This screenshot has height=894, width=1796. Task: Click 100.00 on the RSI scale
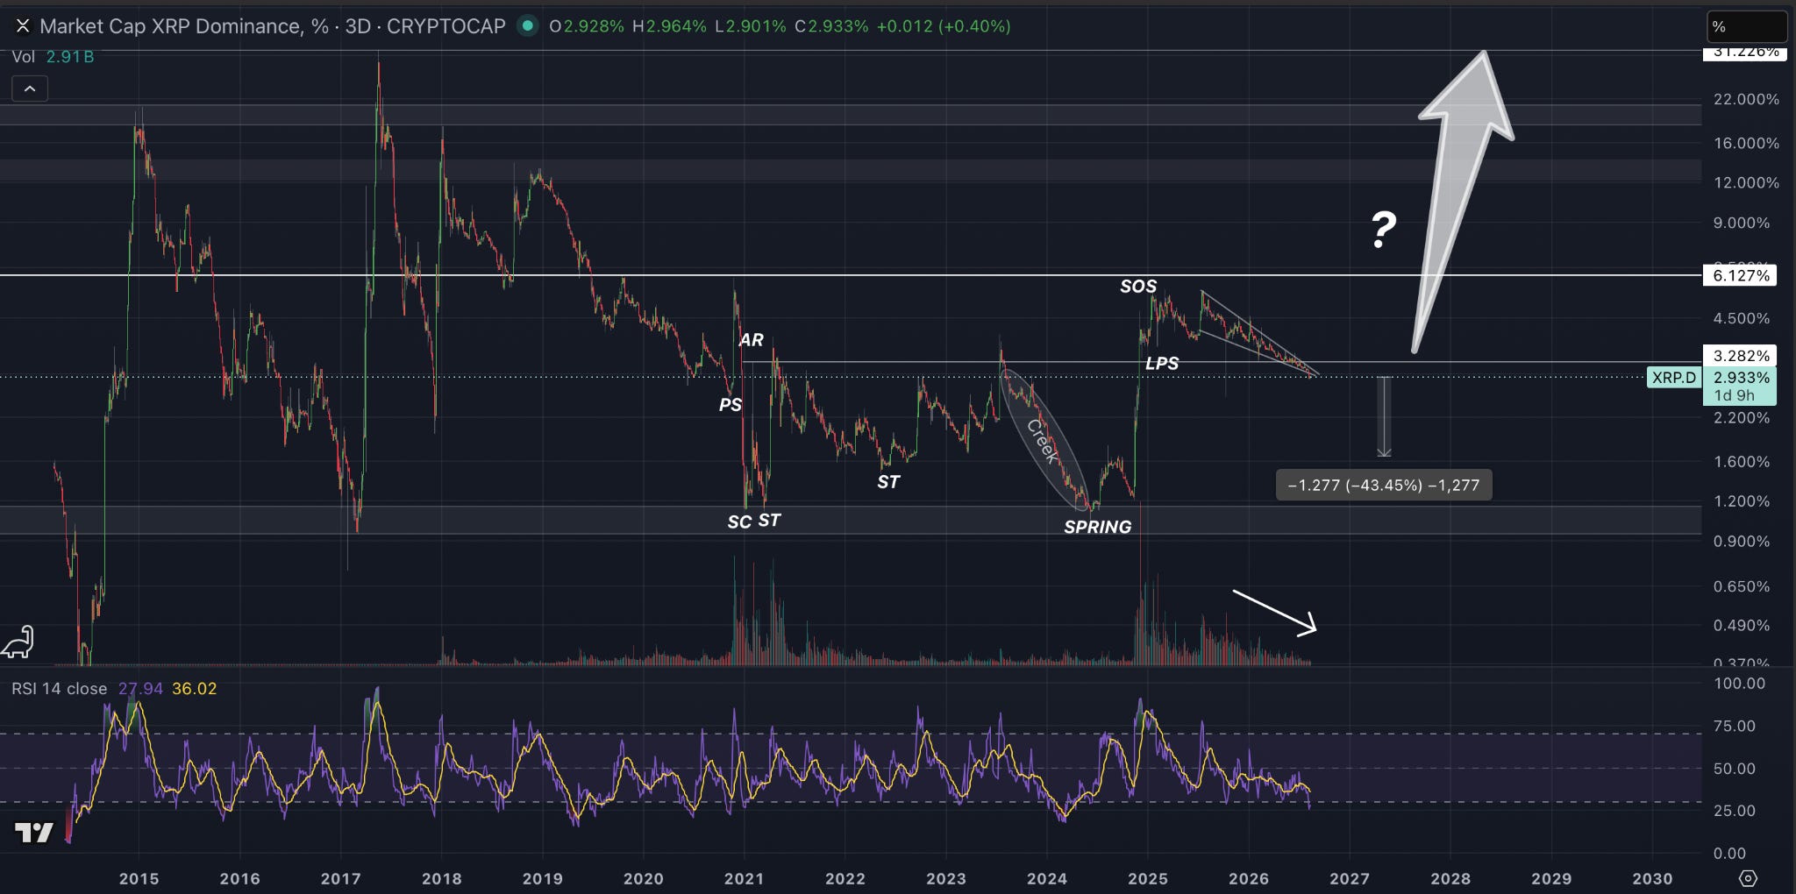pos(1739,684)
